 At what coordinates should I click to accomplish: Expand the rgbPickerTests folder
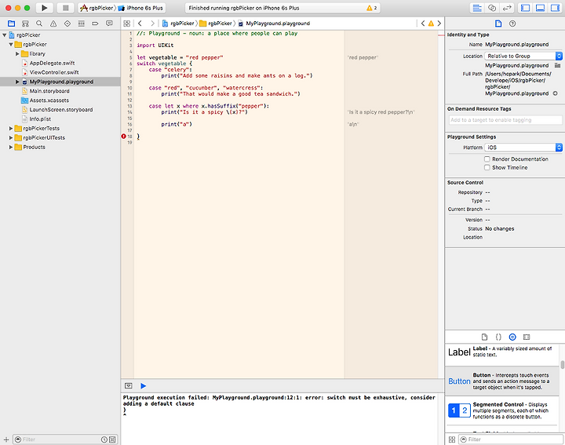click(x=12, y=128)
